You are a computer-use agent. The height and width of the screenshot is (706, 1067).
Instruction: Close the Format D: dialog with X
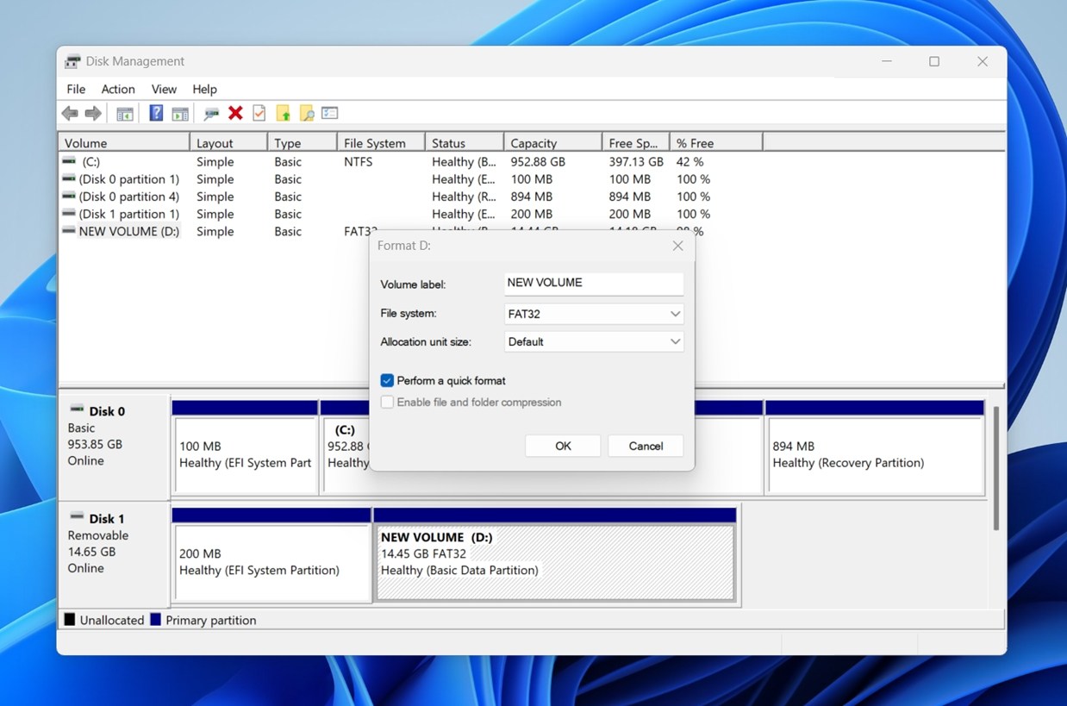[677, 246]
